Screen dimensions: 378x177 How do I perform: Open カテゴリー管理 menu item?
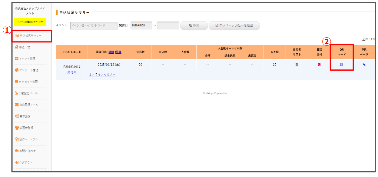(x=28, y=82)
